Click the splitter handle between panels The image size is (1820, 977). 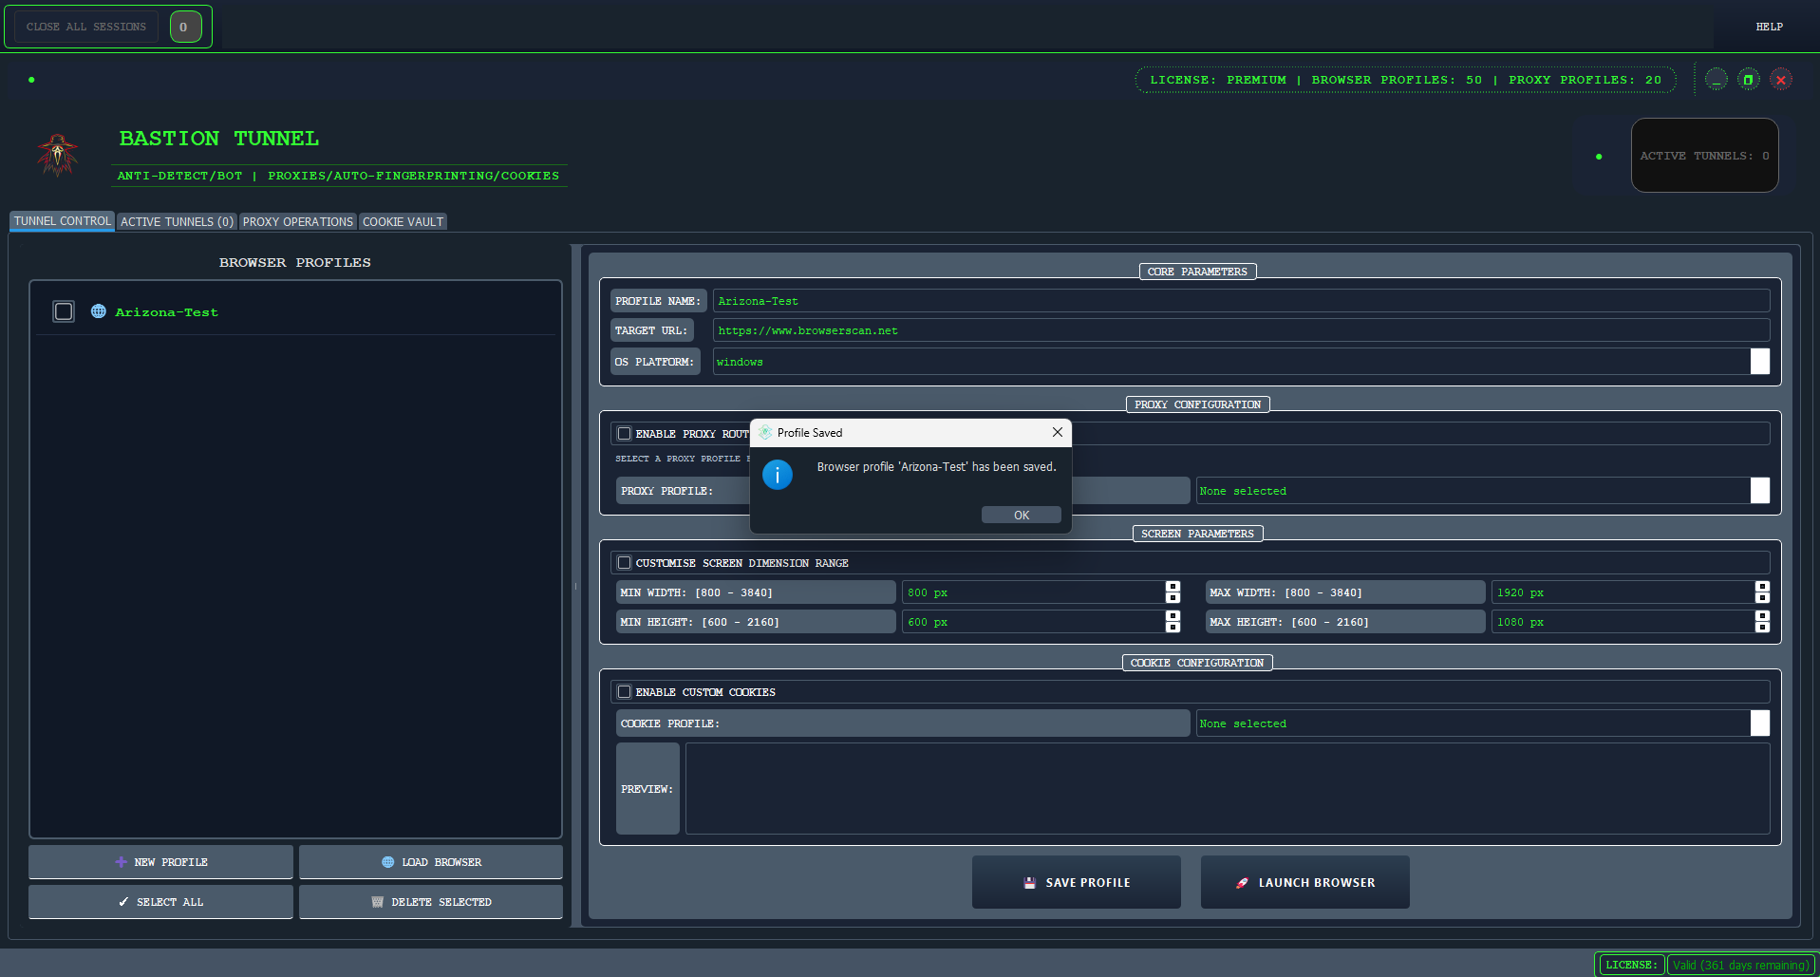[x=575, y=586]
